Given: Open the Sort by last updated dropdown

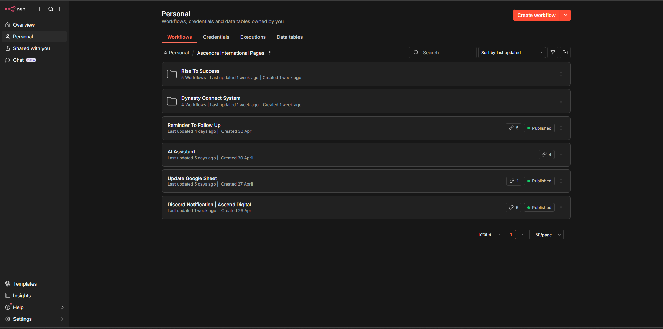Looking at the screenshot, I should tap(512, 52).
